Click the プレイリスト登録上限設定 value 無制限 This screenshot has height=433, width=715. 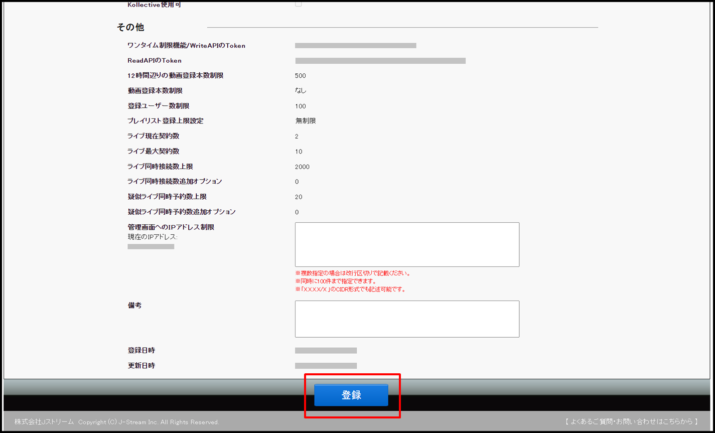(x=306, y=121)
